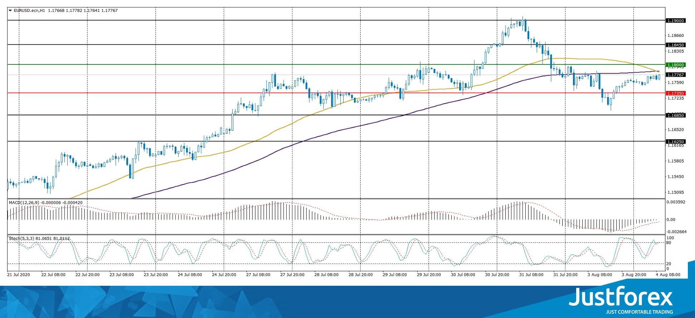Click the 3 Aug 08:00 time label

[600, 275]
